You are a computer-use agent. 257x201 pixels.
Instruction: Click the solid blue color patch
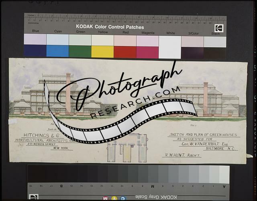coord(35,50)
